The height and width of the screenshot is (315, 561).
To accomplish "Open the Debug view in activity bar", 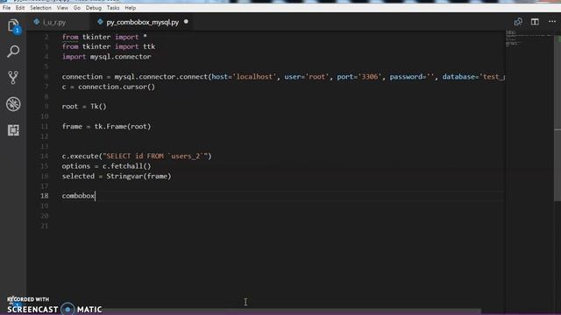I will click(x=13, y=104).
